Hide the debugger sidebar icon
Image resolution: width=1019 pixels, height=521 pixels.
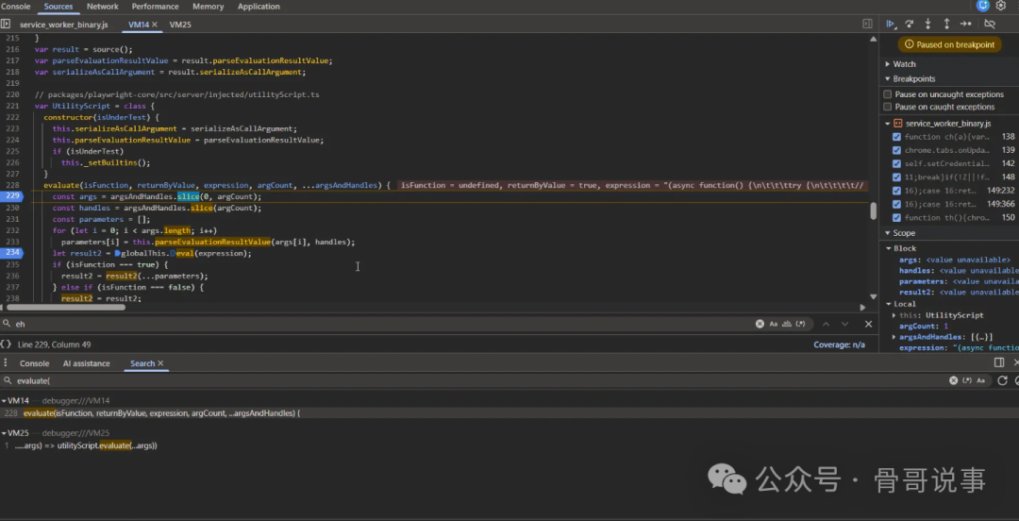867,24
